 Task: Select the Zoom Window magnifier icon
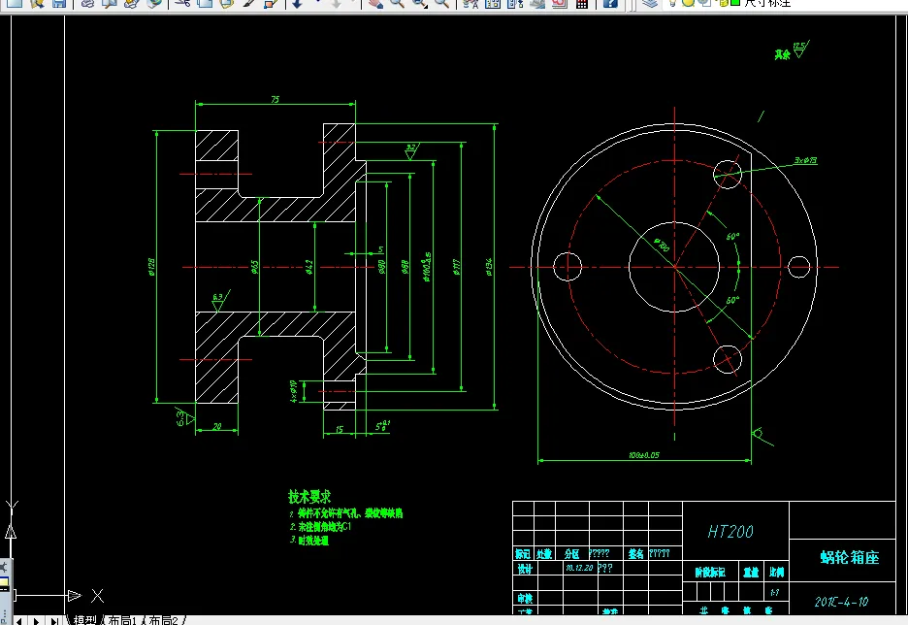(x=419, y=4)
